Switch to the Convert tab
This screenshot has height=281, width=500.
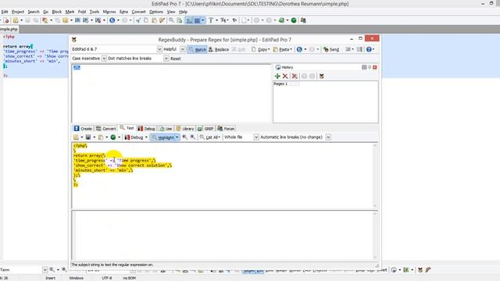point(106,129)
